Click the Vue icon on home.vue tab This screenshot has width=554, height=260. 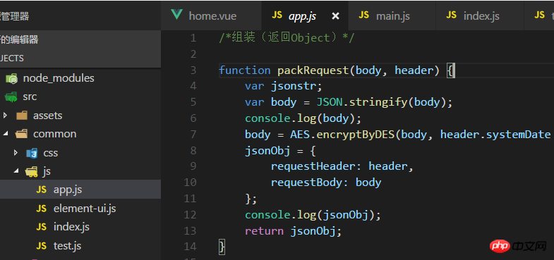[176, 15]
